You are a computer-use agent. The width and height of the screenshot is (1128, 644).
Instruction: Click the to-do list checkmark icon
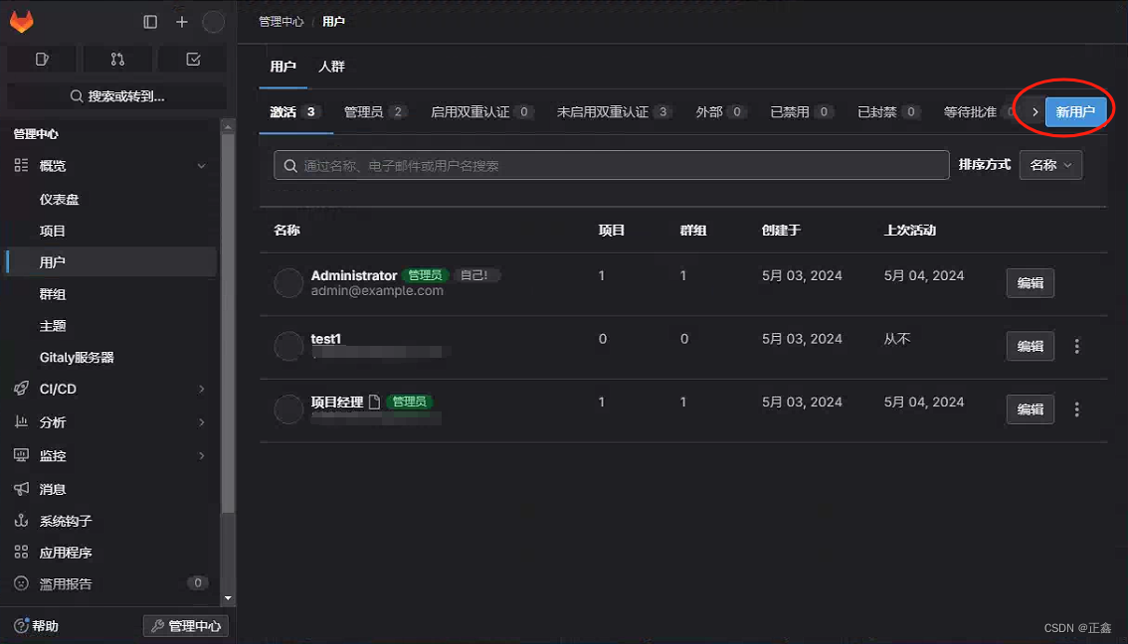click(x=191, y=60)
